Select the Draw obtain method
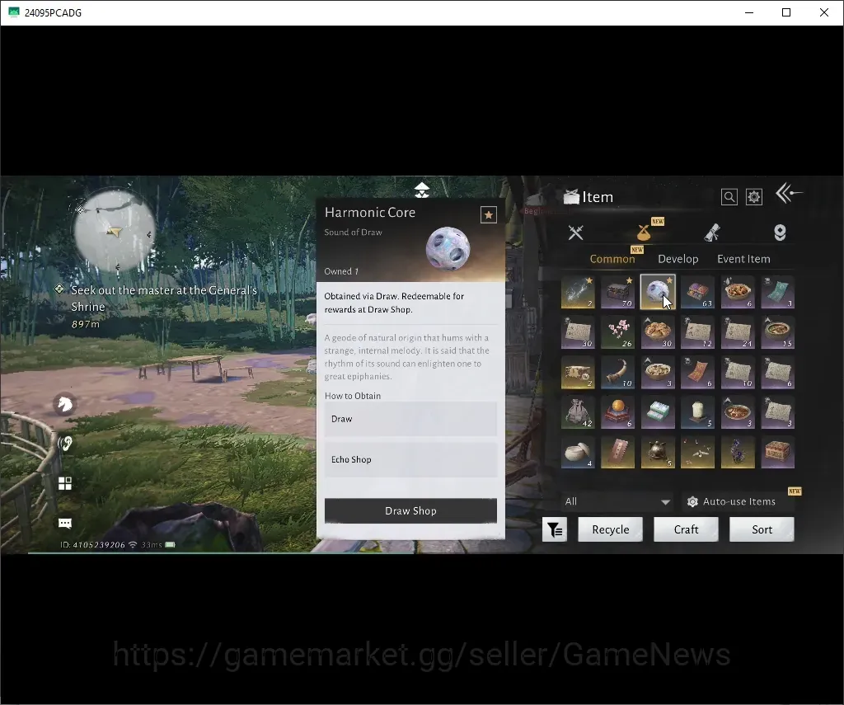Screen dimensions: 844x705 tap(410, 419)
